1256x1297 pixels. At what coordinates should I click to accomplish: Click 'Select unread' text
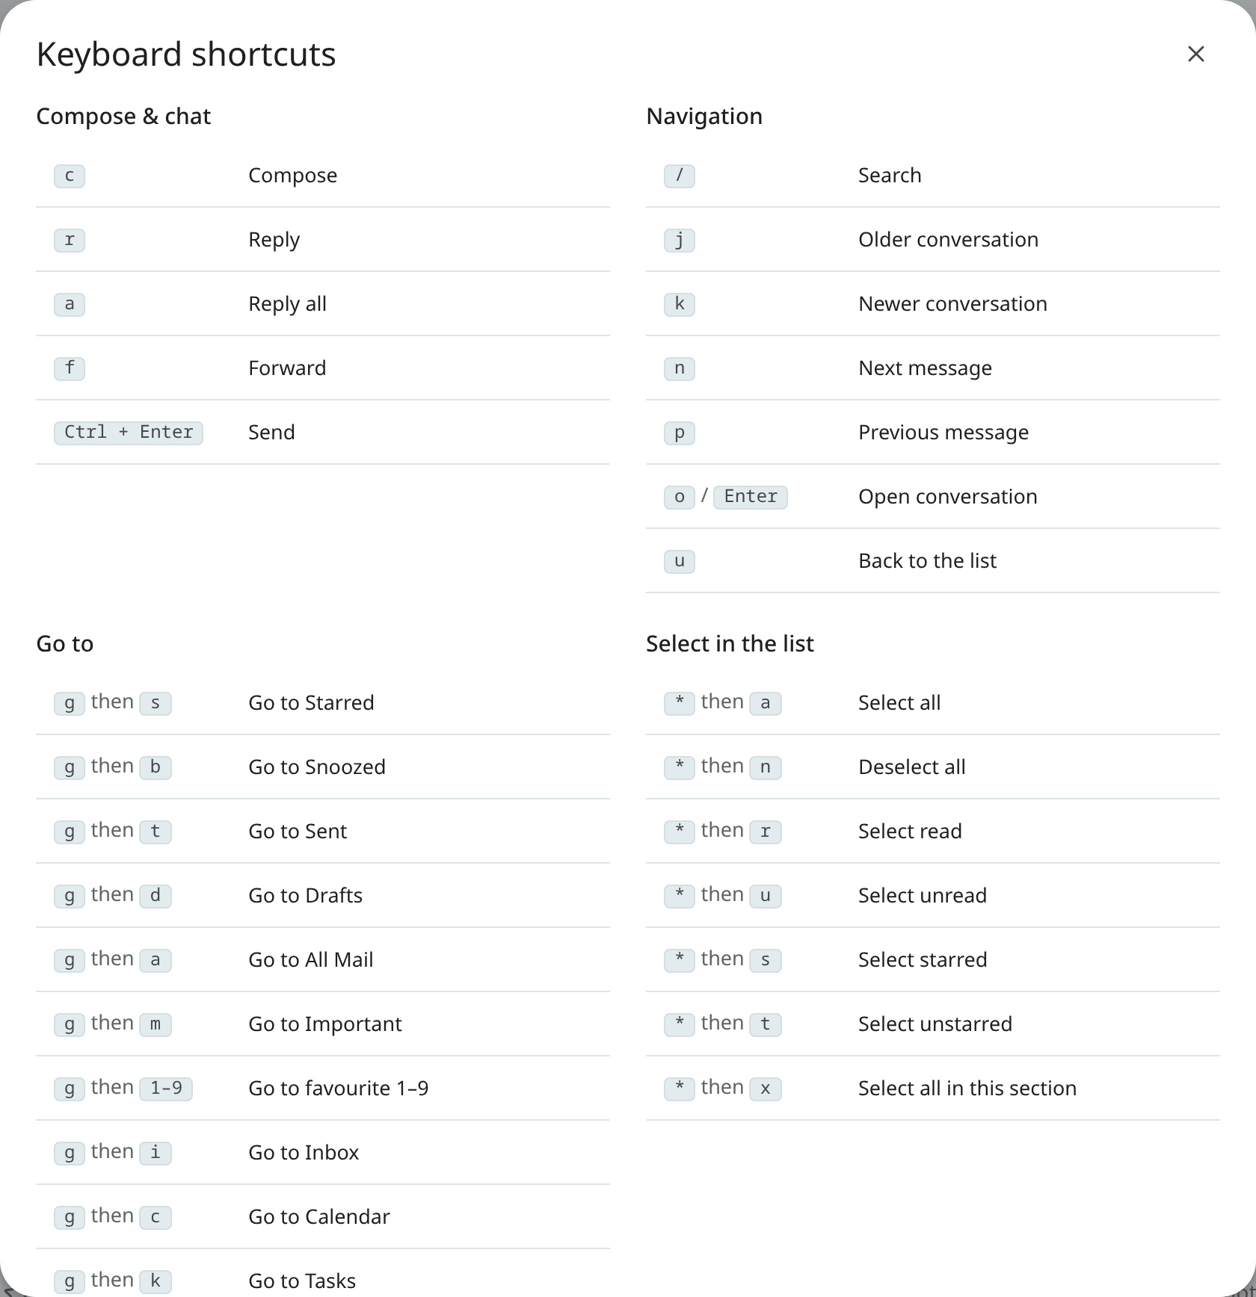click(923, 896)
